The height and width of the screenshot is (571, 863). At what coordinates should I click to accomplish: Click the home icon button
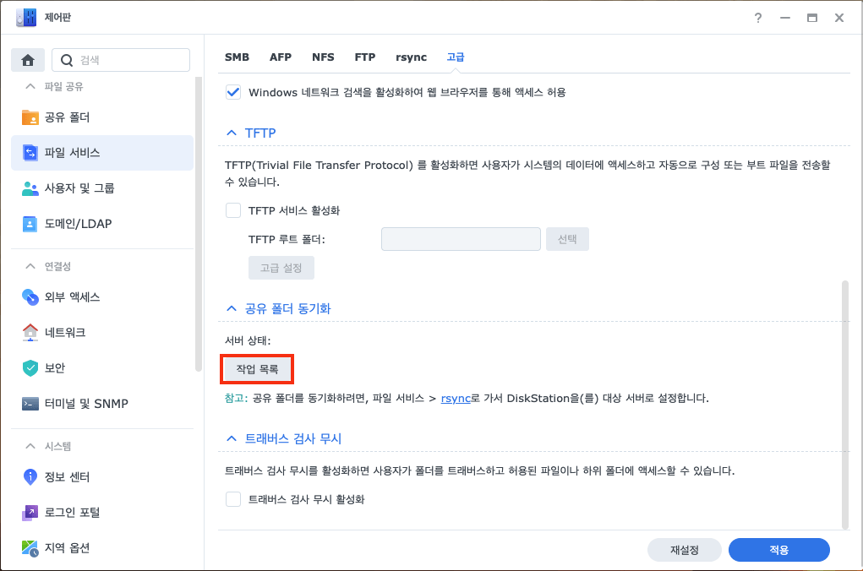(28, 60)
